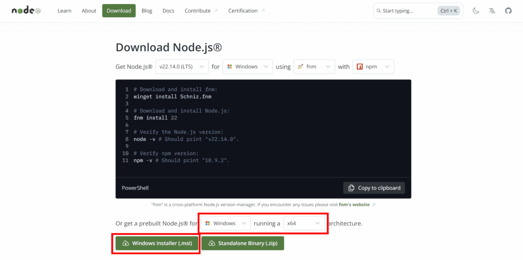Image resolution: width=523 pixels, height=260 pixels.
Task: Open the Certification external page
Action: coord(243,11)
